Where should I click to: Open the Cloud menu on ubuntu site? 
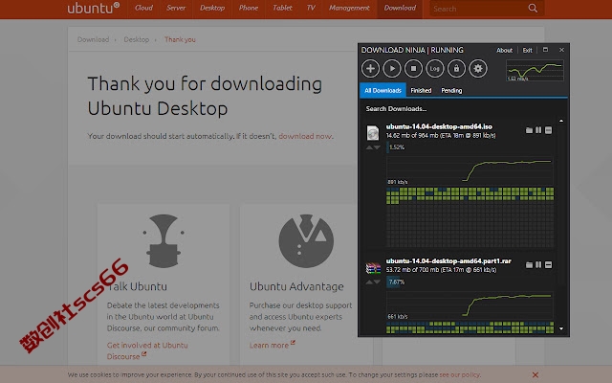[143, 8]
